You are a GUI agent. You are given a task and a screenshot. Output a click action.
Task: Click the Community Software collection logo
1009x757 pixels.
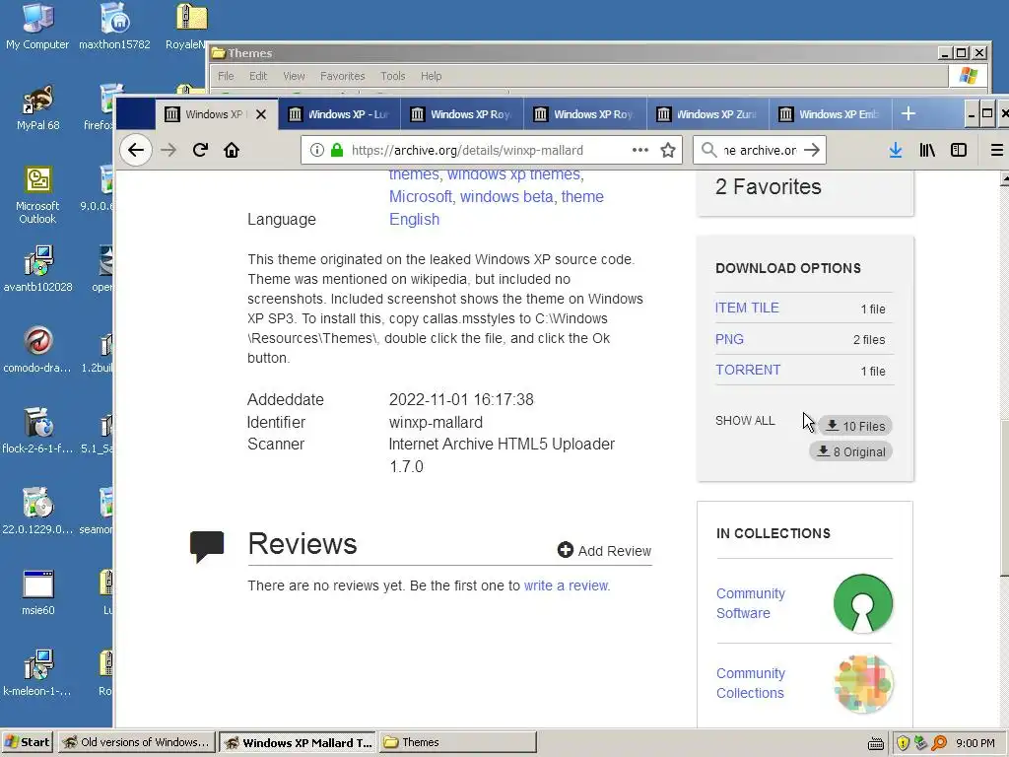[x=863, y=603]
